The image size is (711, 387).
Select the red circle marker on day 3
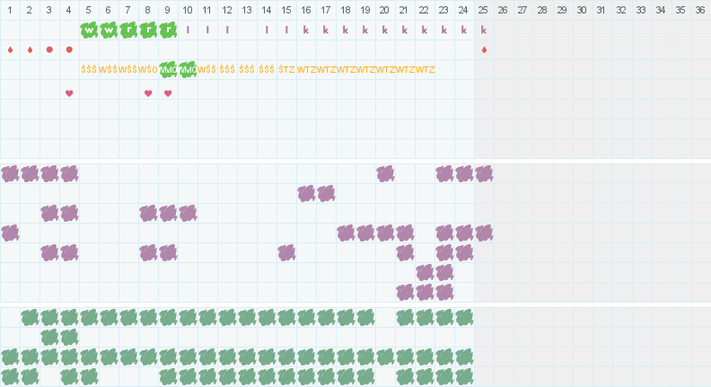49,49
